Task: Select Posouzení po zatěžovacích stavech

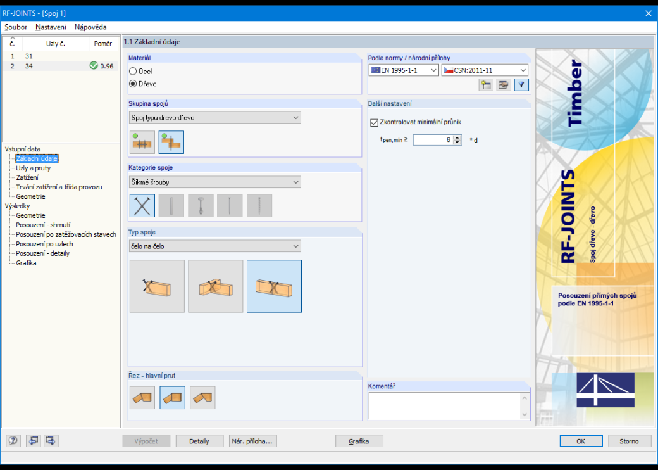Action: [x=66, y=234]
